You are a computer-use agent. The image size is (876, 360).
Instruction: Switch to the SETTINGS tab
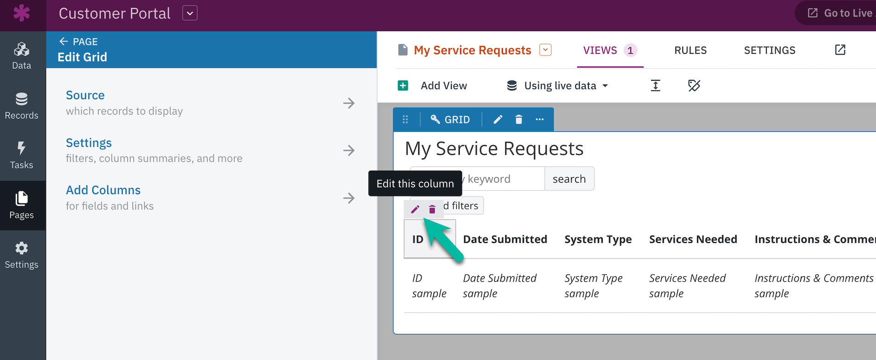coord(769,50)
